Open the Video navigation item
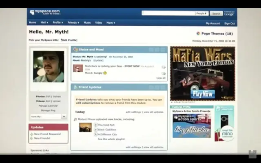 coord(99,23)
